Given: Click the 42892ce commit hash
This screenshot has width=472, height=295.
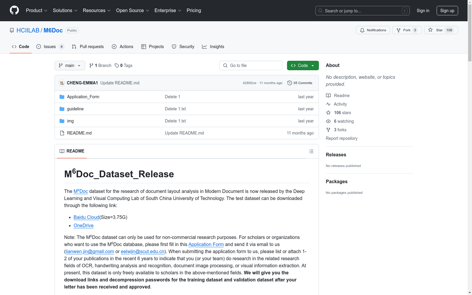Looking at the screenshot, I should coord(250,83).
